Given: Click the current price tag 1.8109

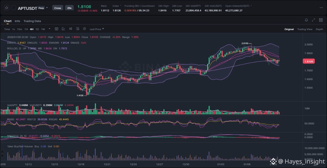Looking at the screenshot, I should point(309,61).
